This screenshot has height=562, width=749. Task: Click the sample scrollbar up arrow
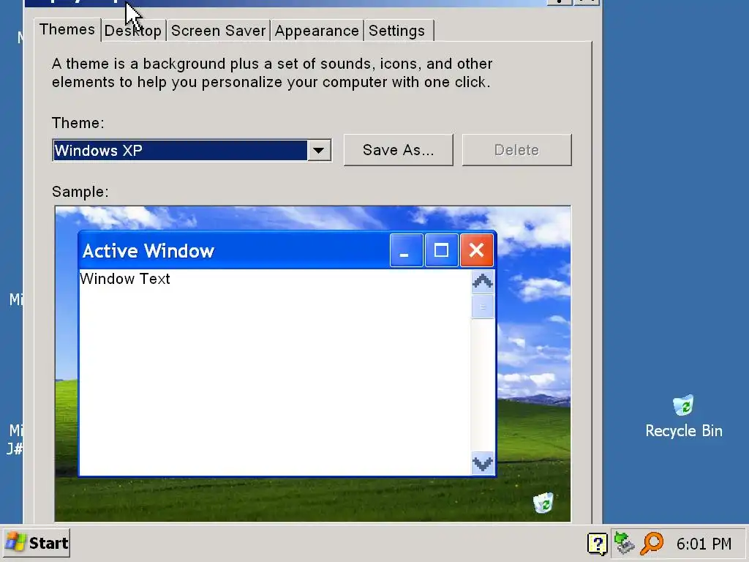point(483,282)
